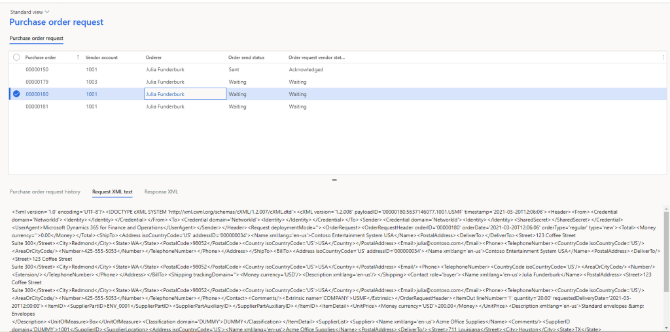The width and height of the screenshot is (670, 332).
Task: Select the Request XML text tab
Action: point(112,191)
